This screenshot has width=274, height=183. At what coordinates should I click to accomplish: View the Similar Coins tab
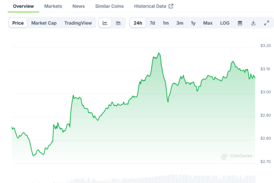pyautogui.click(x=110, y=6)
